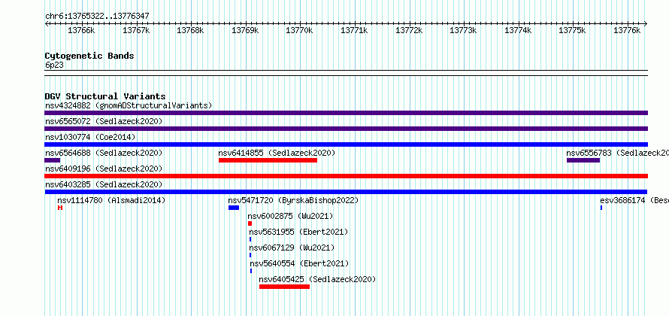Click the nsv6002875 red marker
The image size is (669, 316).
click(250, 223)
